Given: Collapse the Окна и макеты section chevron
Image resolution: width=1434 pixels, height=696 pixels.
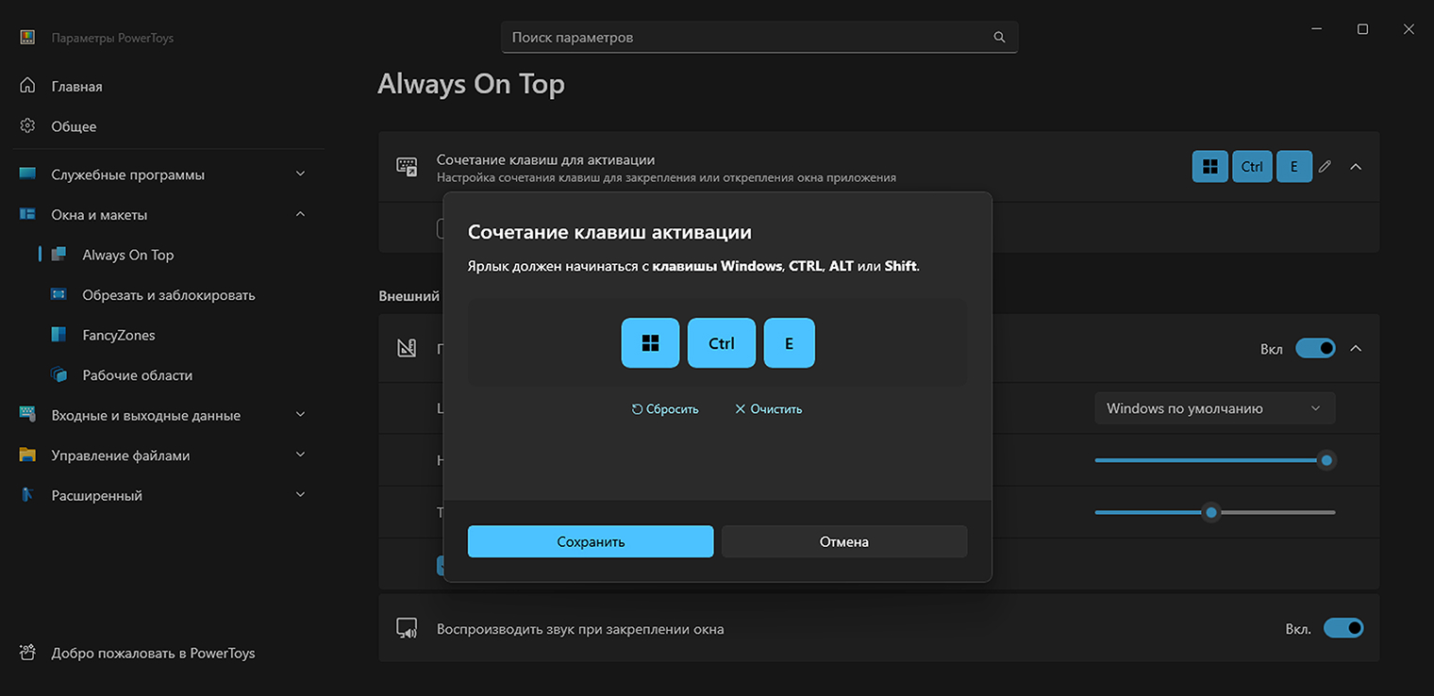Looking at the screenshot, I should 300,215.
